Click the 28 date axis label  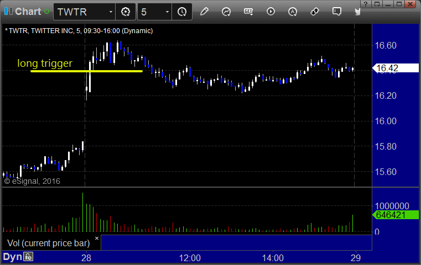[x=86, y=258]
